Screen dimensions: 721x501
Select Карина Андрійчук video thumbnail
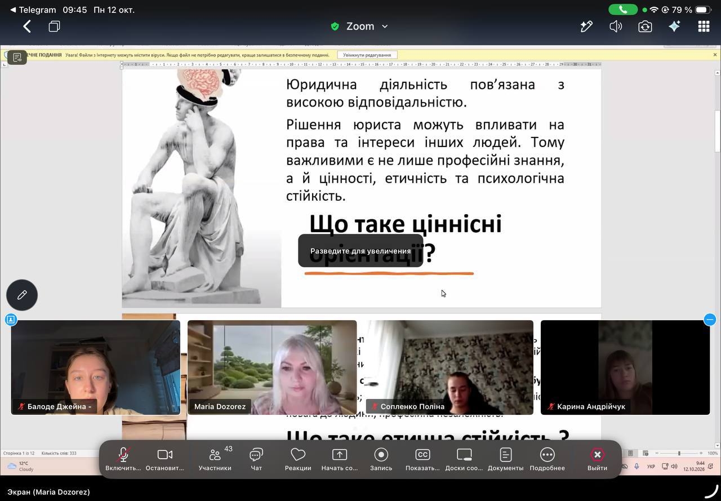(625, 367)
